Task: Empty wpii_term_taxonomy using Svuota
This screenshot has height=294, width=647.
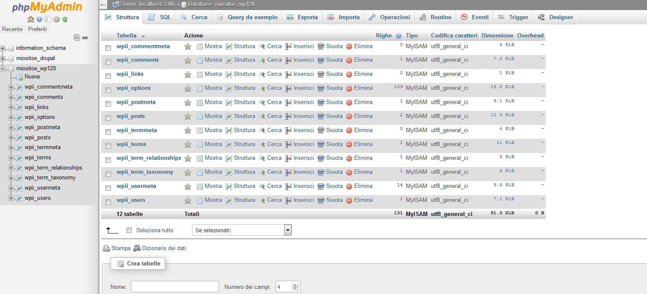Action: point(330,172)
